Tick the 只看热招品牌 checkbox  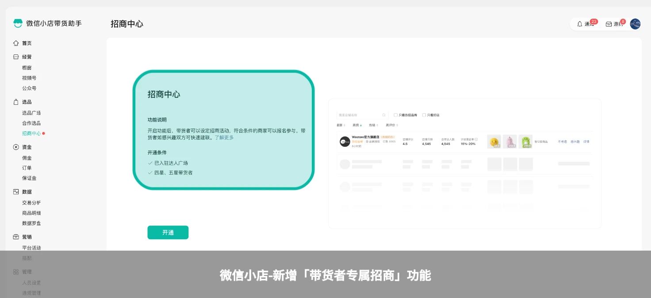395,115
